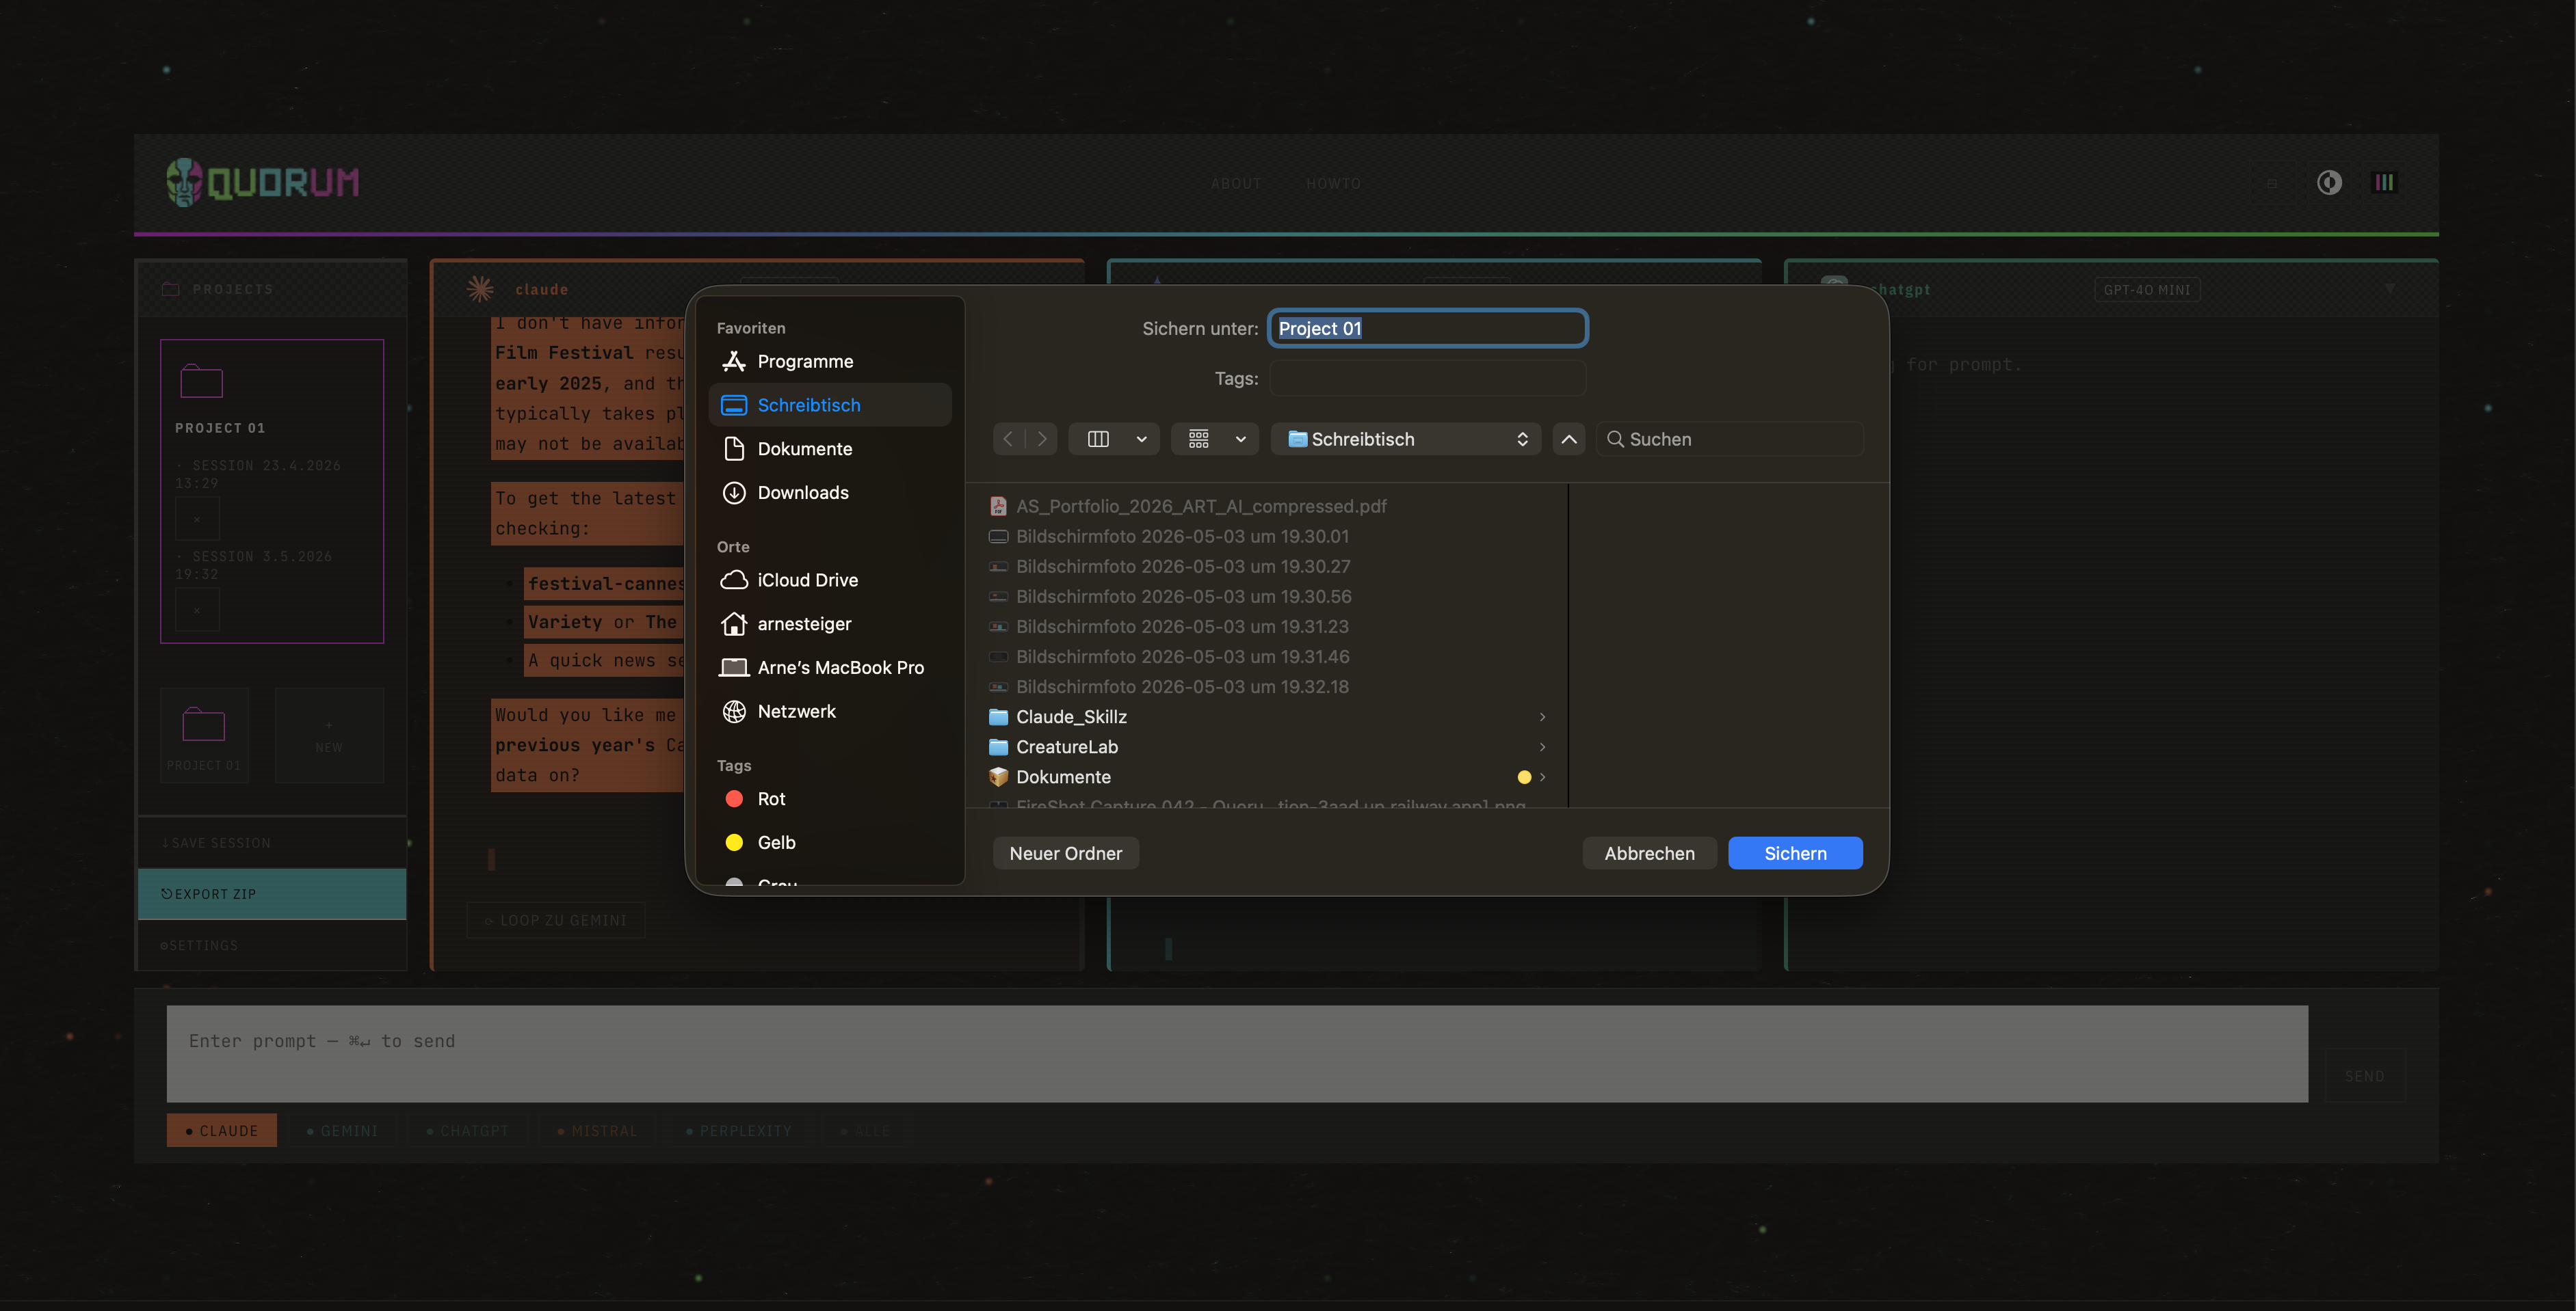Image resolution: width=2576 pixels, height=1311 pixels.
Task: Collapse chatgpt panel with triangle arrow
Action: pos(2389,288)
